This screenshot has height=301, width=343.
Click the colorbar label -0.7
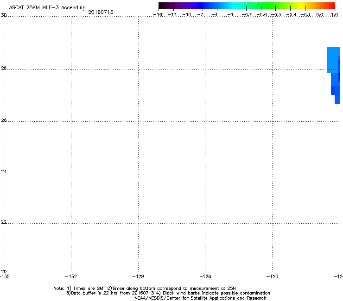[x=247, y=15]
